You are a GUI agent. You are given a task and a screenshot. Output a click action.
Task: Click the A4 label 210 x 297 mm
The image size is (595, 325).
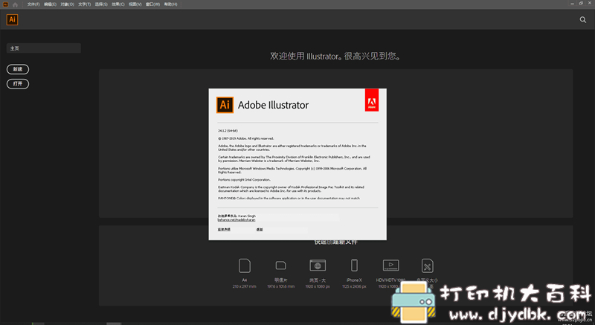tap(245, 286)
